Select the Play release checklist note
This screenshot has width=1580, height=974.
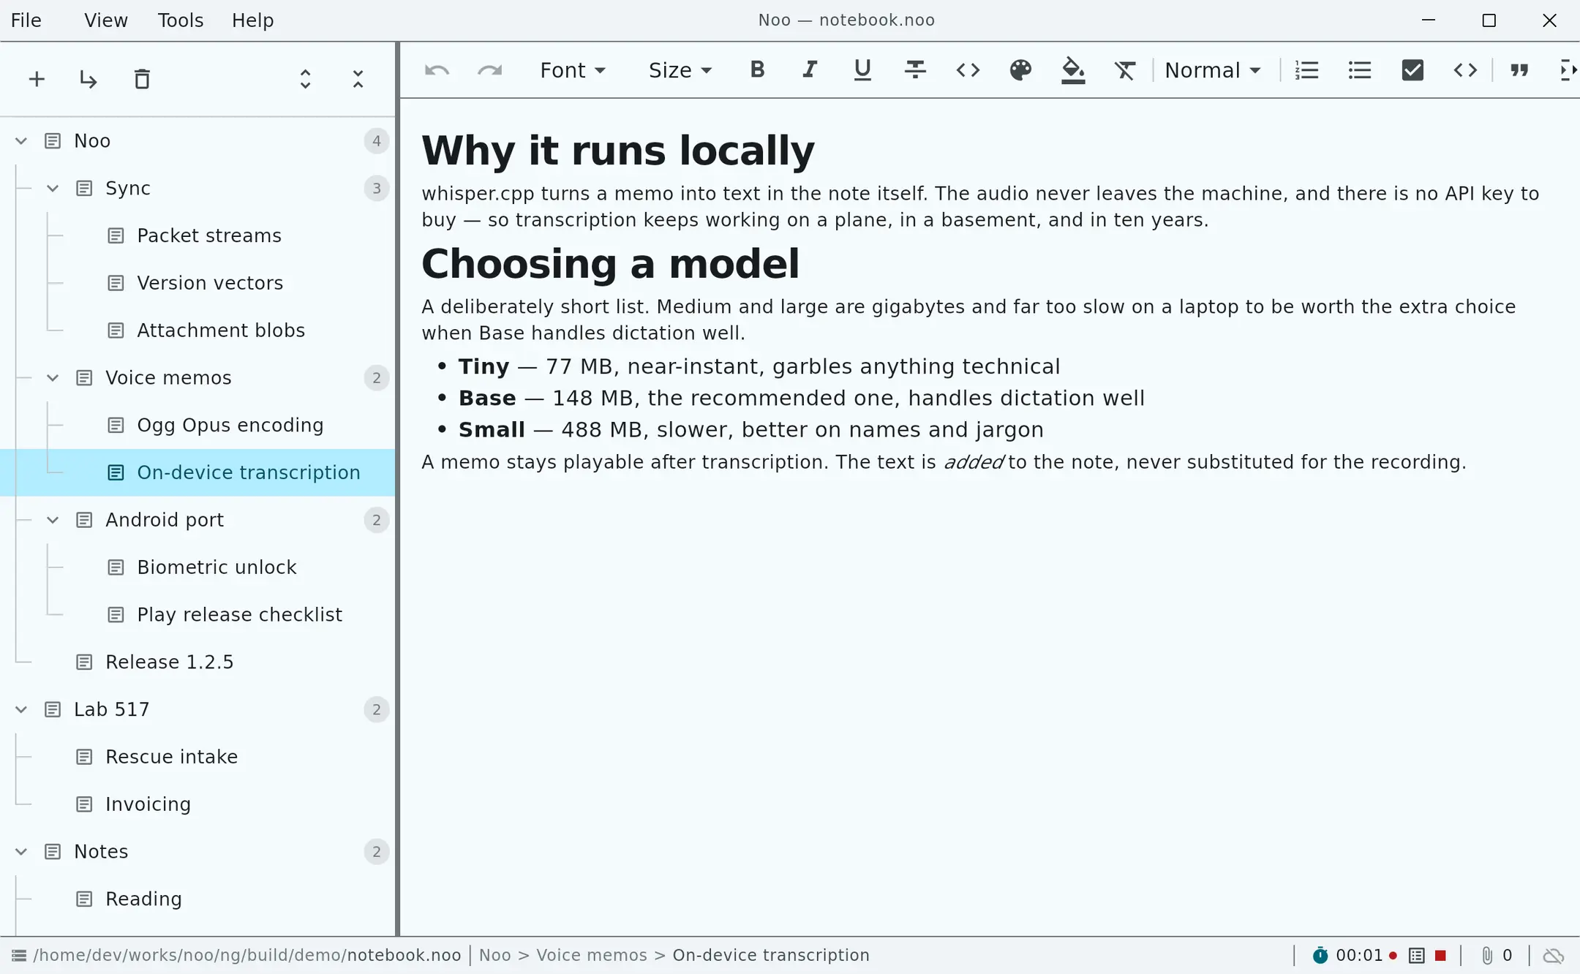(197, 615)
